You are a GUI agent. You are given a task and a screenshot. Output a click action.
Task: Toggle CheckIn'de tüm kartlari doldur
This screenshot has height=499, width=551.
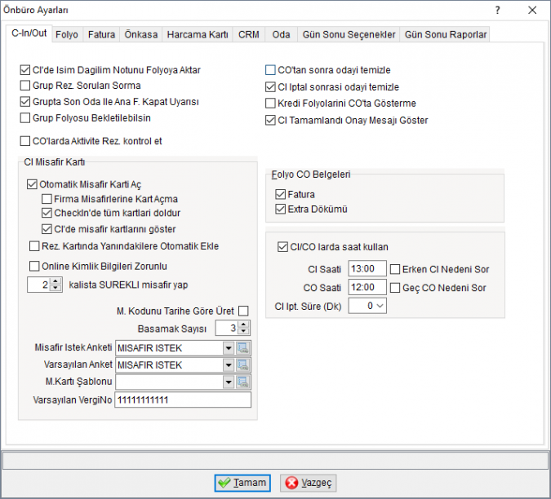click(47, 213)
